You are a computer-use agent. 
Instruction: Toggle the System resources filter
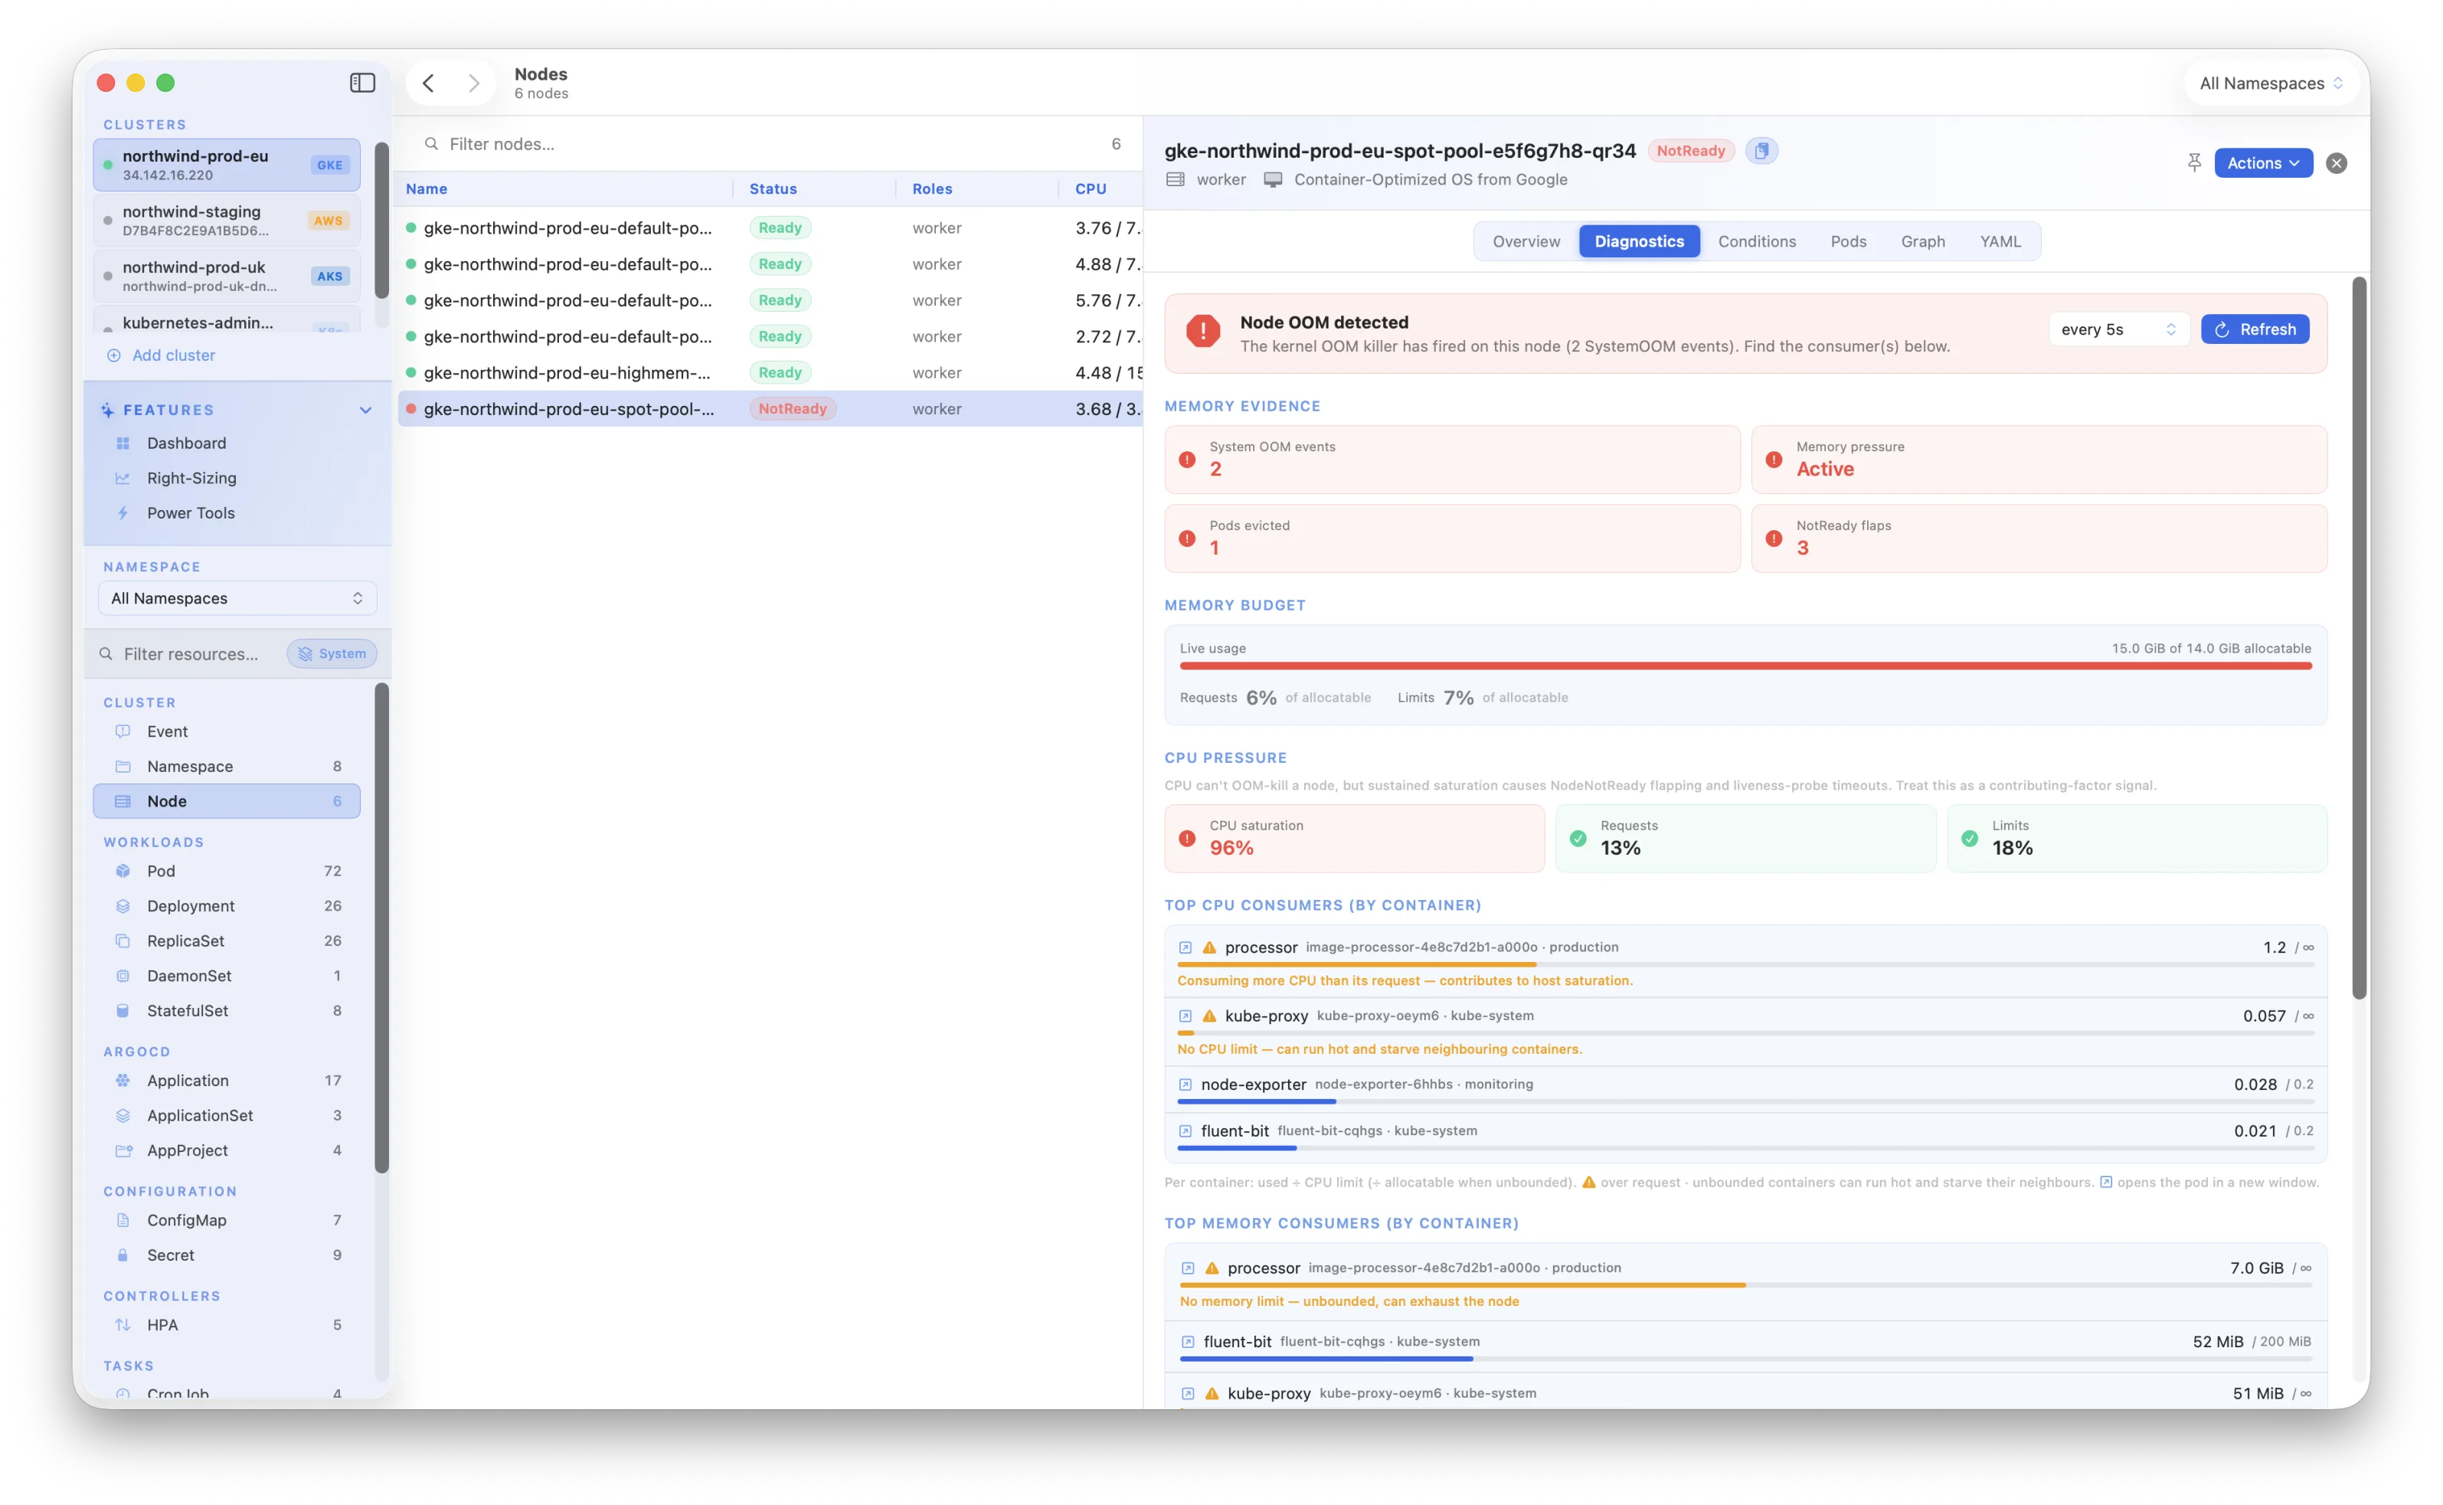click(x=332, y=654)
